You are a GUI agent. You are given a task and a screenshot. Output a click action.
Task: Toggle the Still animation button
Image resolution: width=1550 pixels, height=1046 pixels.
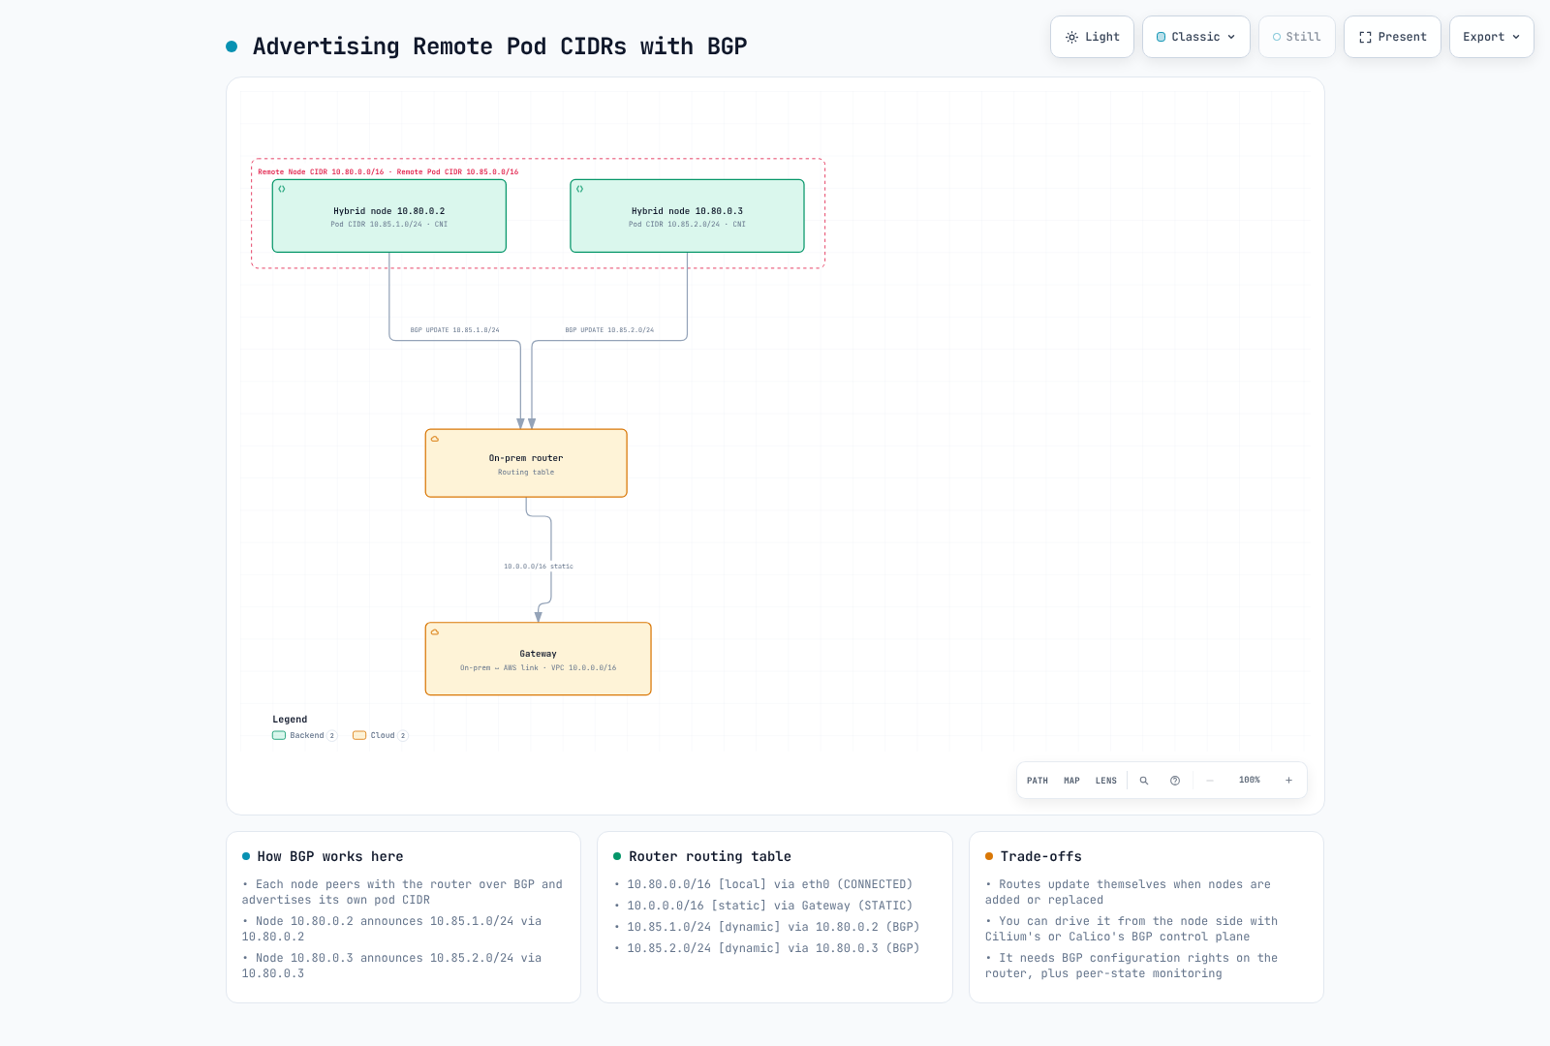click(x=1297, y=37)
